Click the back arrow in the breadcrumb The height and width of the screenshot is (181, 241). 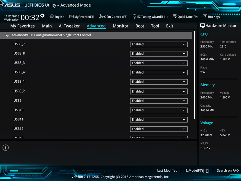[8, 35]
